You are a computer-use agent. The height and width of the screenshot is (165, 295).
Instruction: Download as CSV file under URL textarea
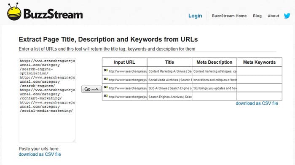point(40,154)
